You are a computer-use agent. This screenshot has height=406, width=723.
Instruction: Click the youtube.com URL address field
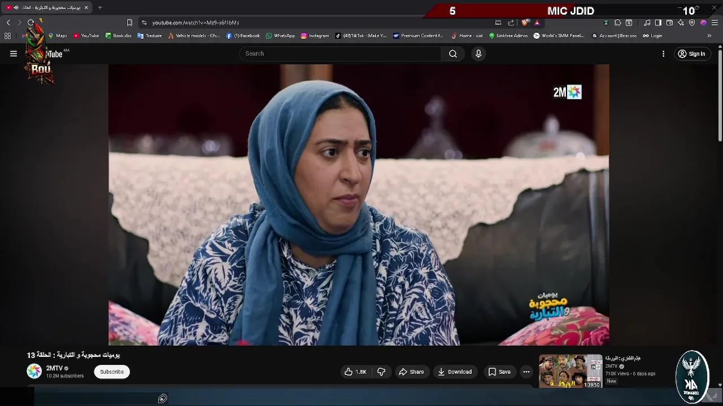195,23
